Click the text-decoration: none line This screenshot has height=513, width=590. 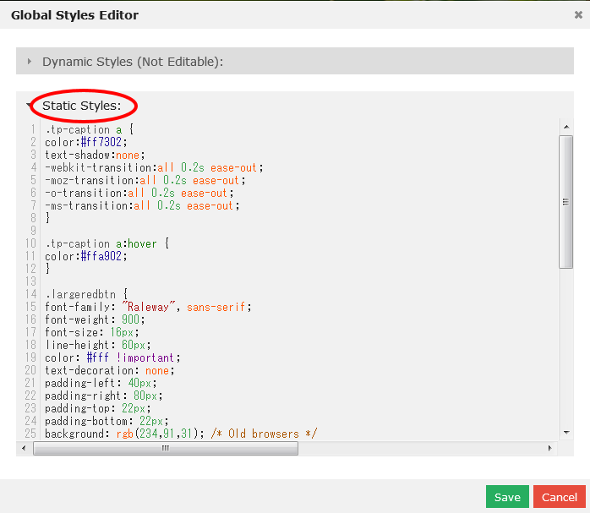click(105, 371)
